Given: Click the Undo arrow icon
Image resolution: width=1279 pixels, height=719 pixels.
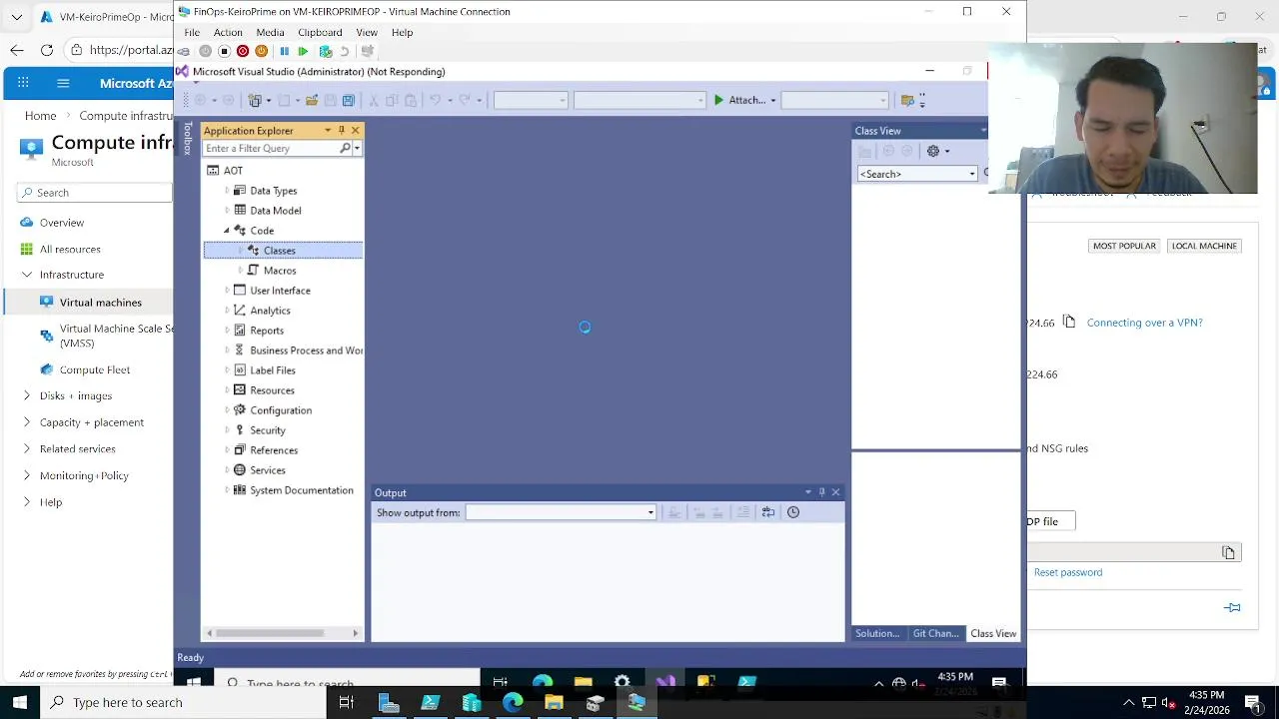Looking at the screenshot, I should (x=435, y=100).
